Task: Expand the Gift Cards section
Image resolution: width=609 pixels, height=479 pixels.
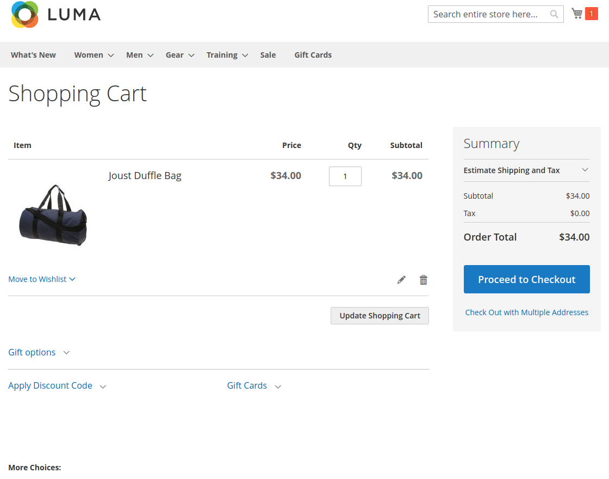Action: point(247,385)
